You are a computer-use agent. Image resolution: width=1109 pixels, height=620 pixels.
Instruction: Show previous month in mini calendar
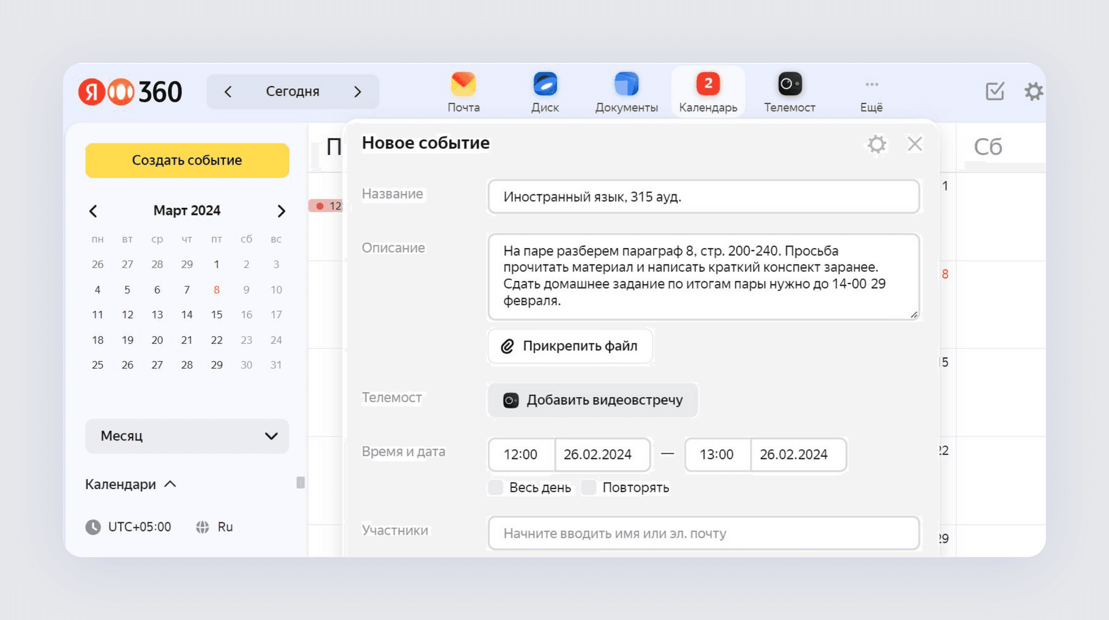pos(93,211)
